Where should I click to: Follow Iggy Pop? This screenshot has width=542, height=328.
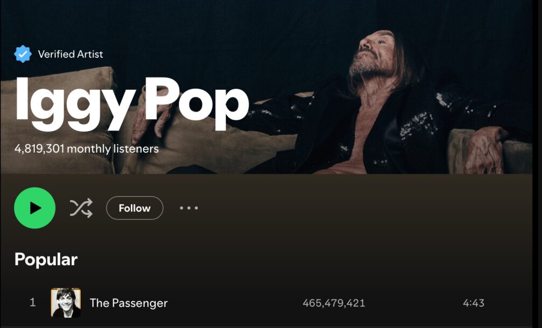(135, 208)
